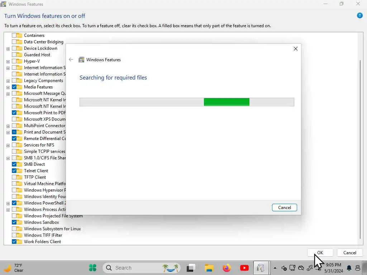367x275 pixels.
Task: Open the weather widget showing 72°F
Action: click(13, 268)
